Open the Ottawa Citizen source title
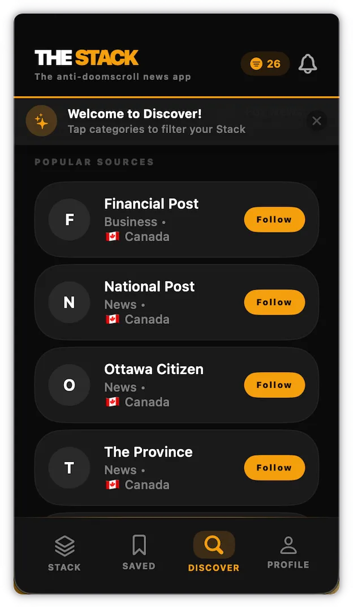This screenshot has height=608, width=353. 154,369
